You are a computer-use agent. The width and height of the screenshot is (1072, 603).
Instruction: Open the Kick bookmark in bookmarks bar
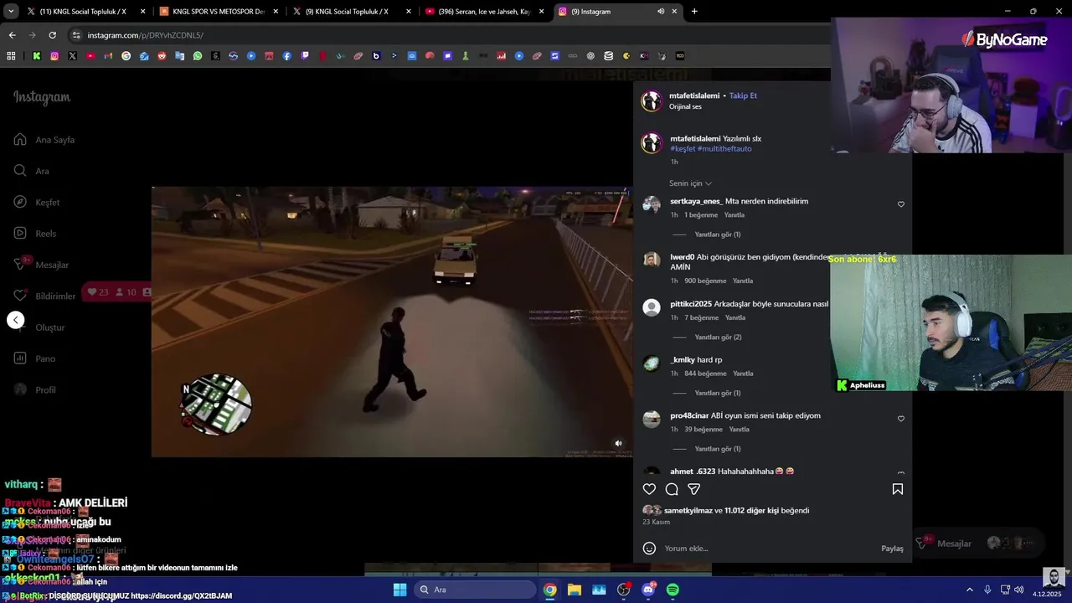pos(37,56)
